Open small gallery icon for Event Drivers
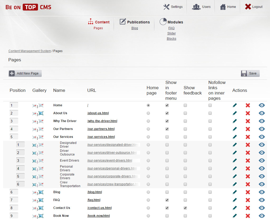The height and width of the screenshot is (220, 270). coord(34,161)
